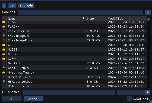
Task: Click the dropdown arrow of file filter
Action: pos(148,92)
